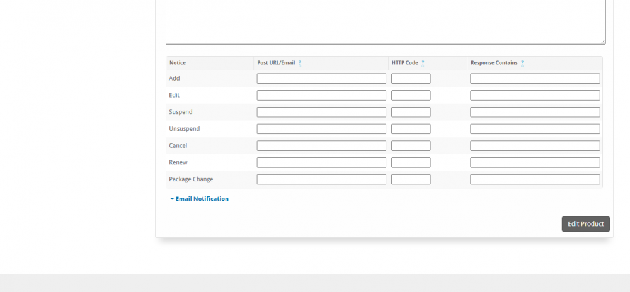
Task: Focus the Suspend row HTTP Code field
Action: tap(411, 112)
